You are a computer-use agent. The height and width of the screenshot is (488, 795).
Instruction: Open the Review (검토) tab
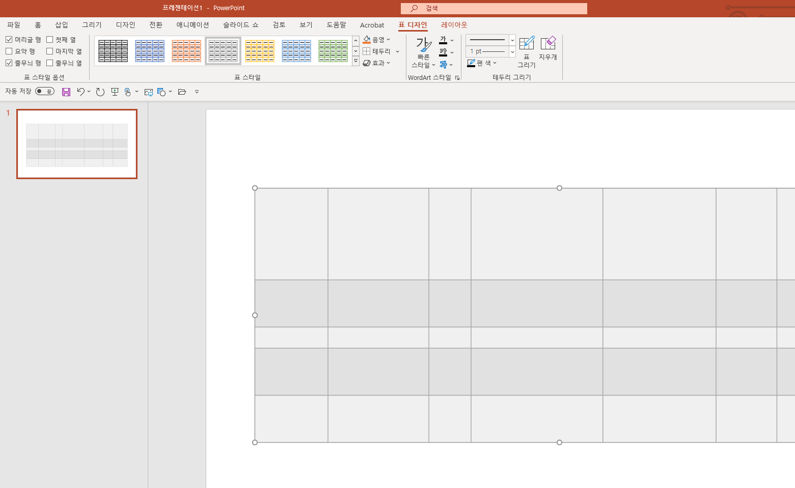[x=279, y=25]
